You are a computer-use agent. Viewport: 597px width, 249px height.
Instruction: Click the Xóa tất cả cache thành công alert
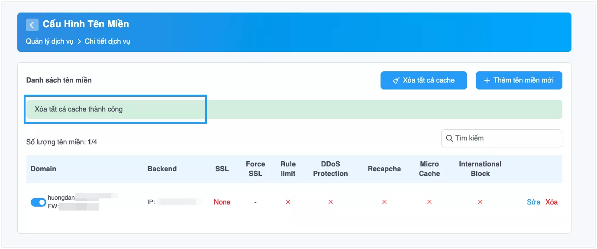(294, 109)
